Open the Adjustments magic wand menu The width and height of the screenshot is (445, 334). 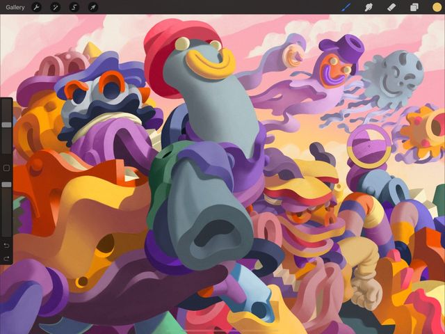click(x=55, y=8)
